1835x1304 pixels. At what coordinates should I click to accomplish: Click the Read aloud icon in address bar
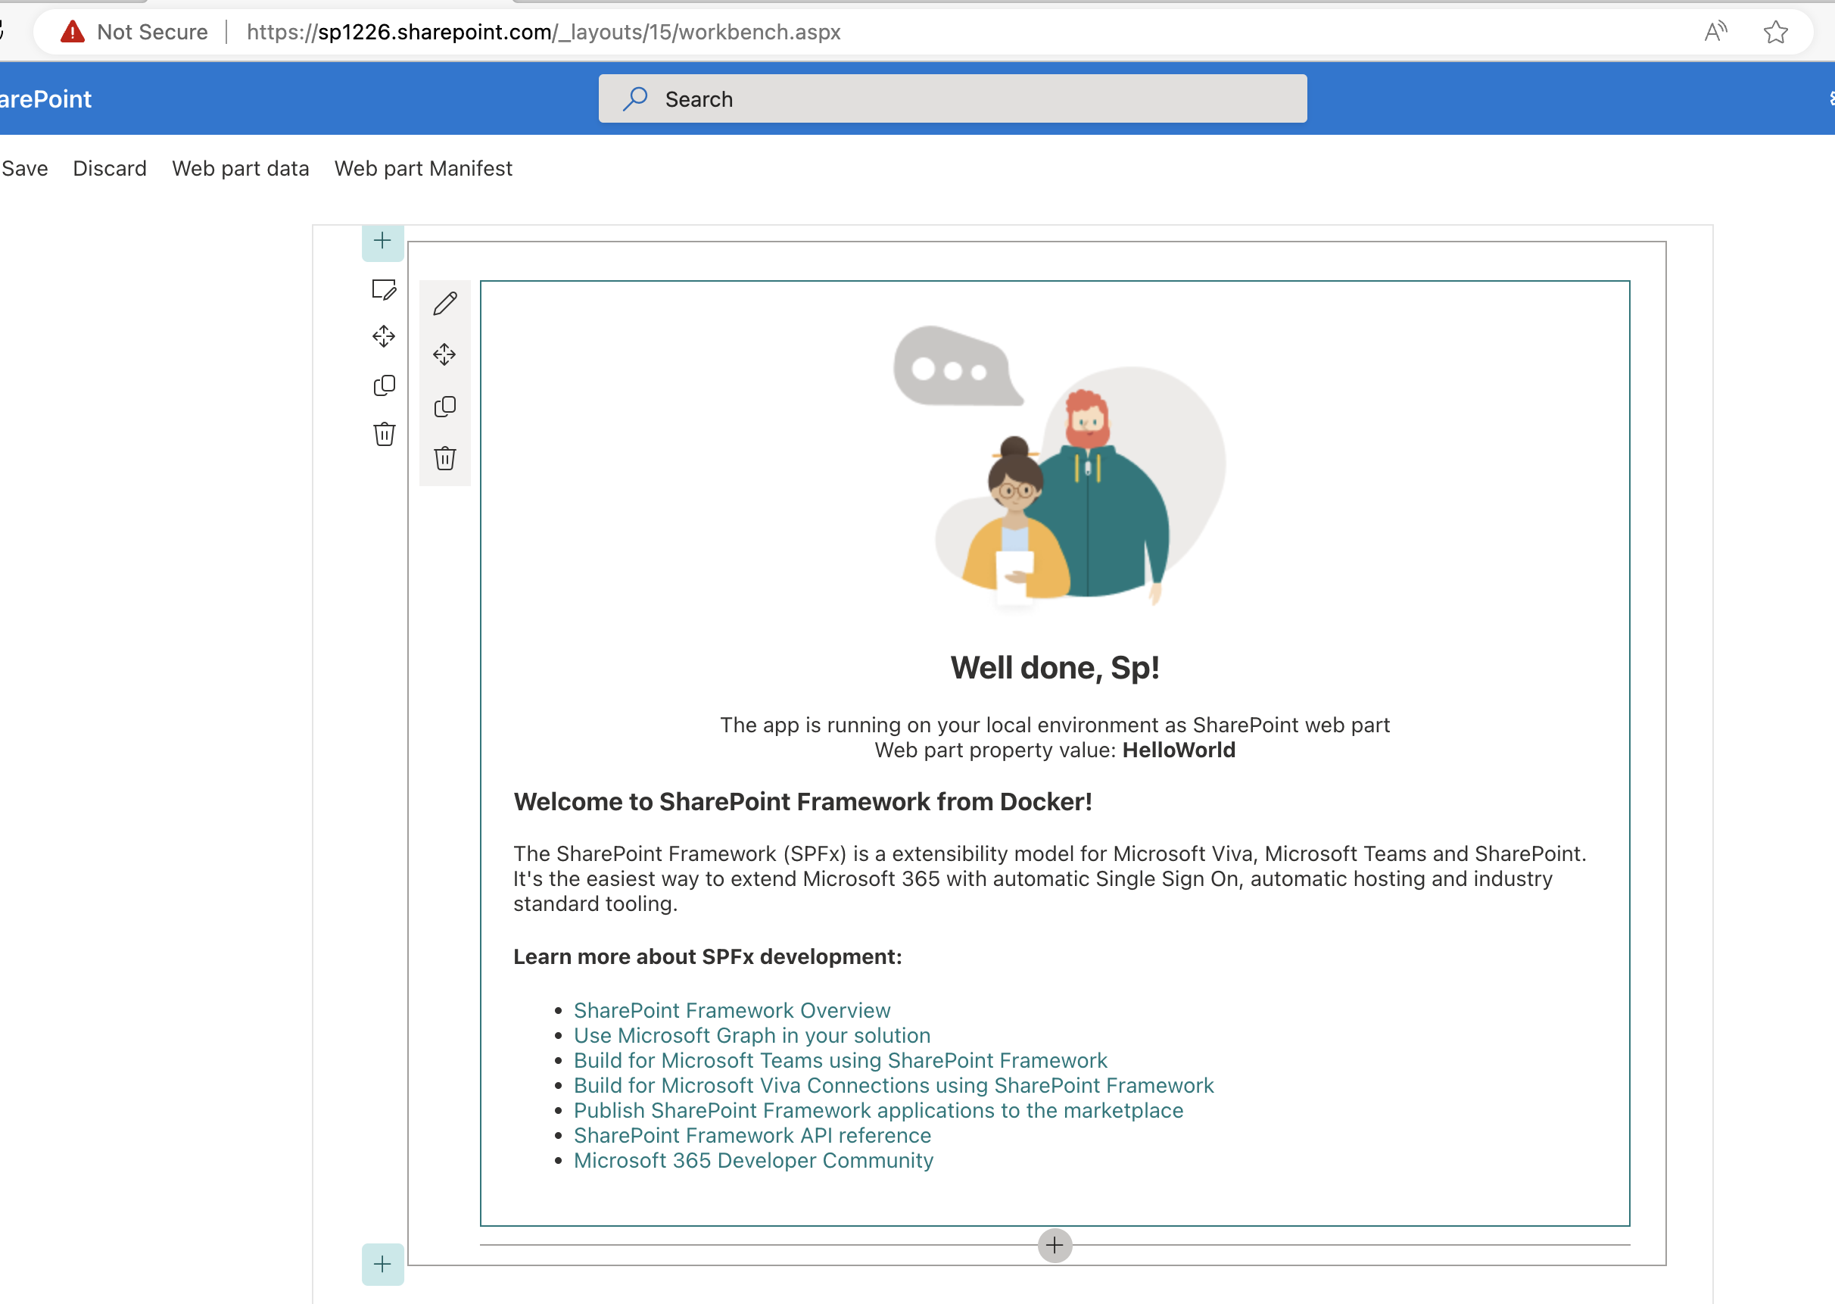click(x=1715, y=32)
